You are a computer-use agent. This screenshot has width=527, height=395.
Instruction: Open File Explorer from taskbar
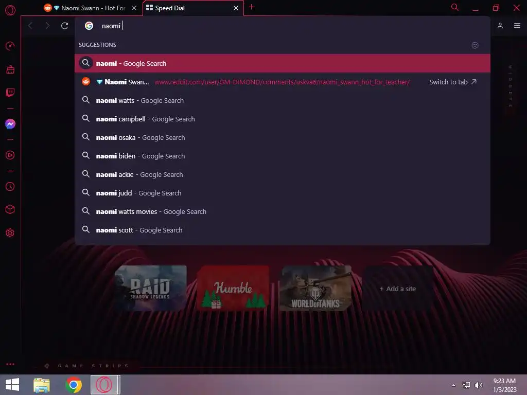point(42,385)
